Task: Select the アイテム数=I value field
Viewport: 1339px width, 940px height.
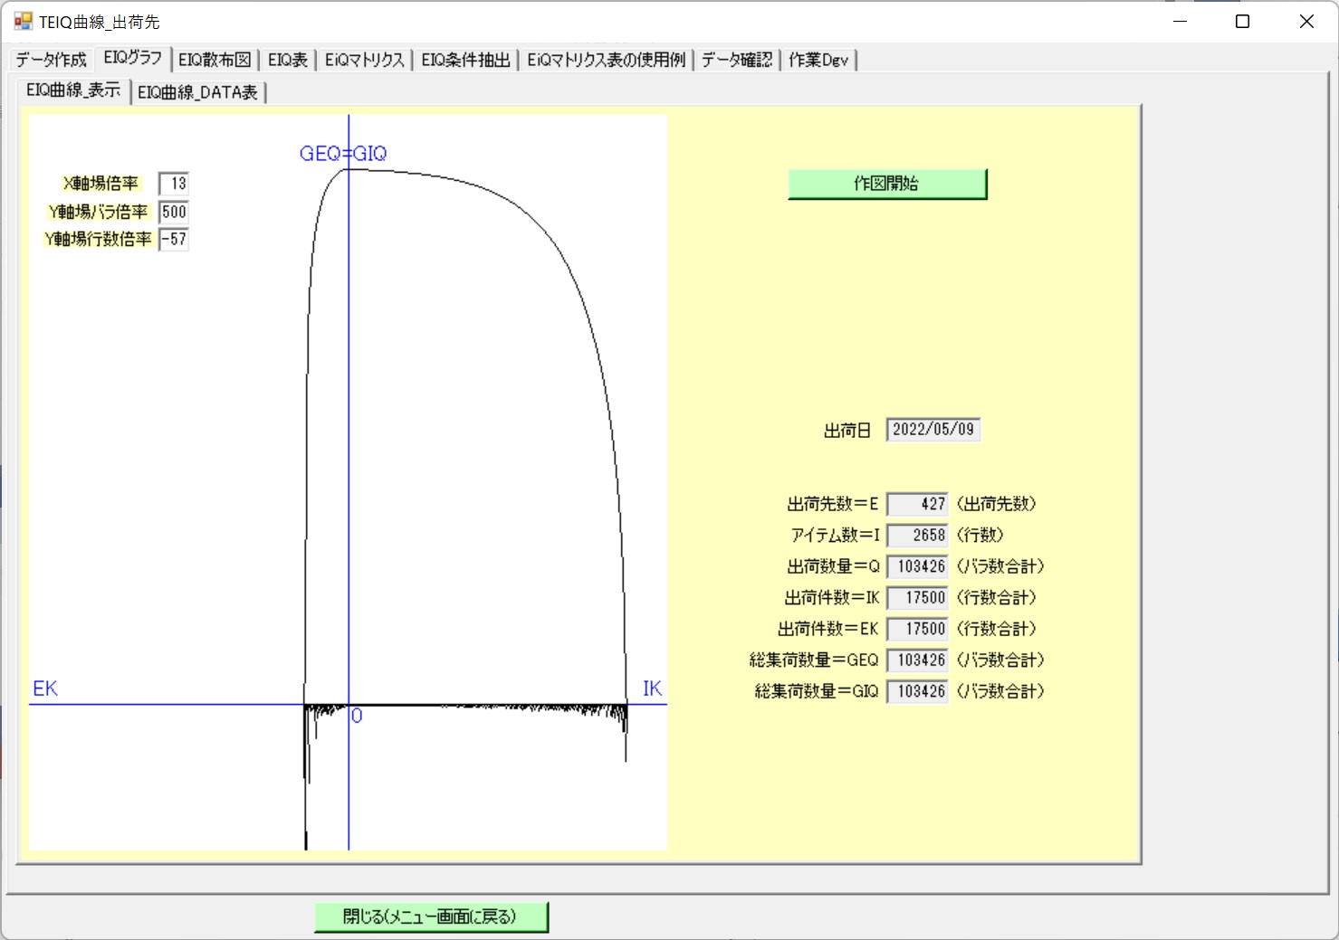Action: click(x=917, y=536)
